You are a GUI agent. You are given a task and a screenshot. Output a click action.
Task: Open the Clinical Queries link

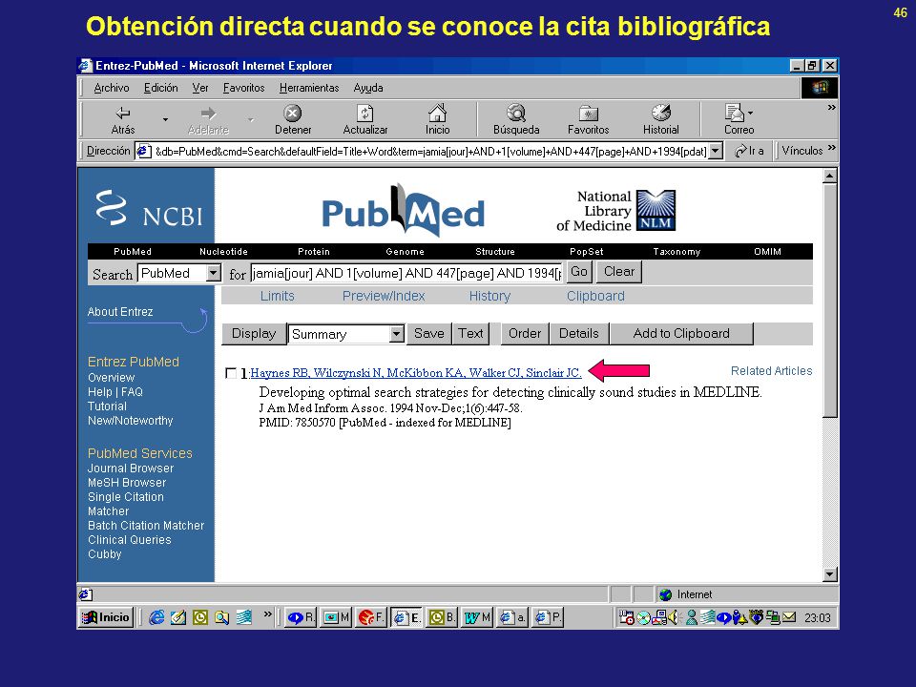coord(129,540)
